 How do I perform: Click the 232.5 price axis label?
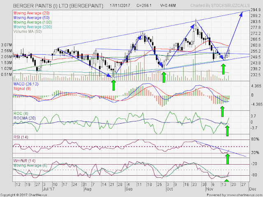[x=256, y=75]
